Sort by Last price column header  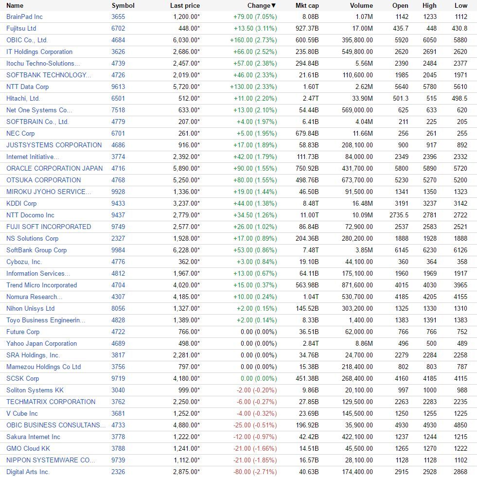point(185,5)
